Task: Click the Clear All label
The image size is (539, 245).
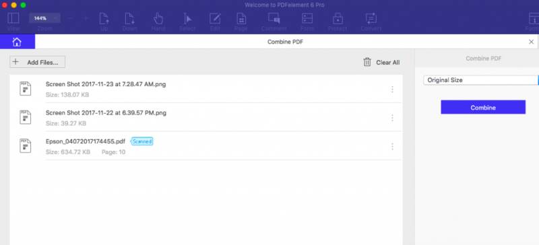Action: pyautogui.click(x=388, y=63)
